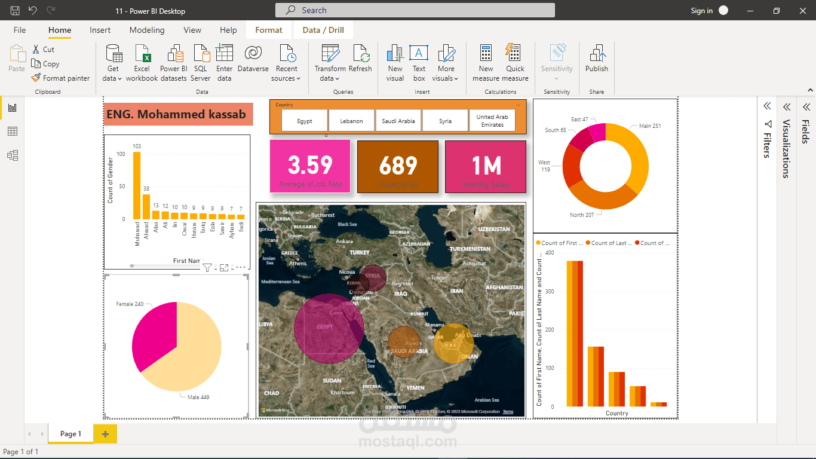
Task: Publish the report
Action: point(596,54)
